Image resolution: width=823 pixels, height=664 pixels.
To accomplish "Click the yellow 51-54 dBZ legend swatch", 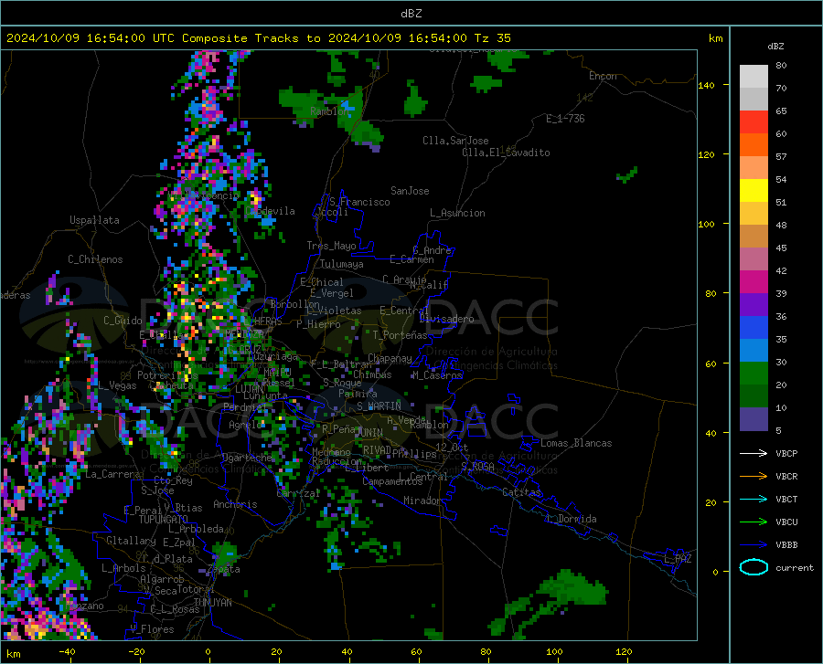I will (754, 191).
